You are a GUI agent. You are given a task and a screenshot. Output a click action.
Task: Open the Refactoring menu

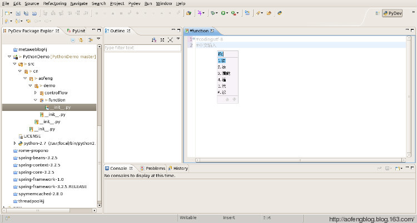click(x=54, y=3)
